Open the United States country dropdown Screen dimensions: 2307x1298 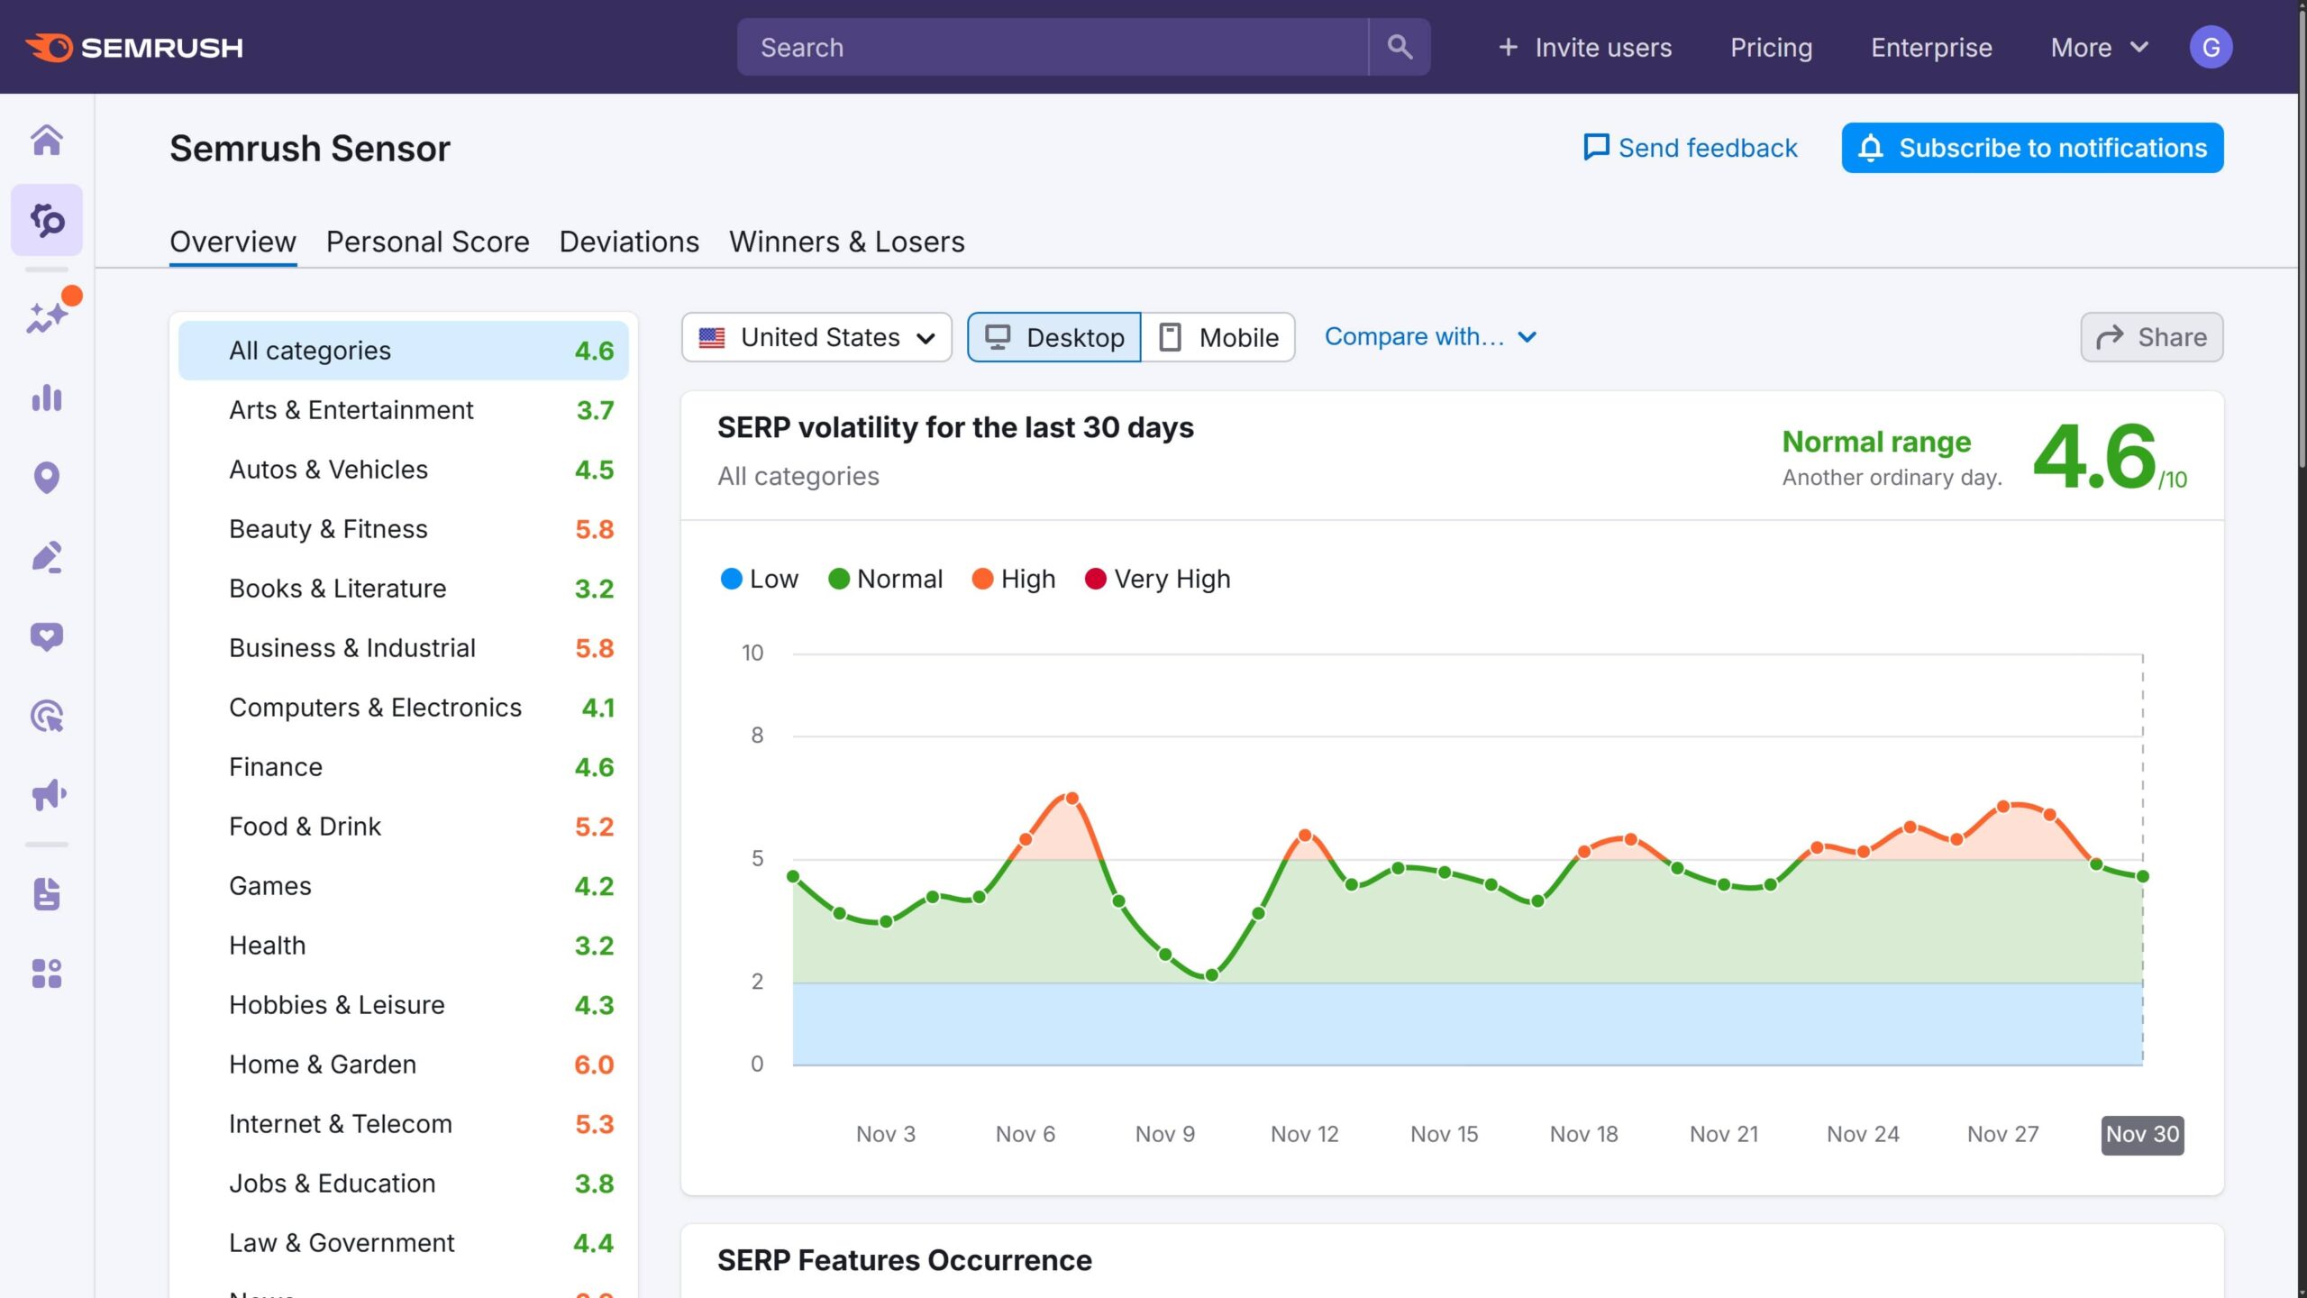coord(816,337)
